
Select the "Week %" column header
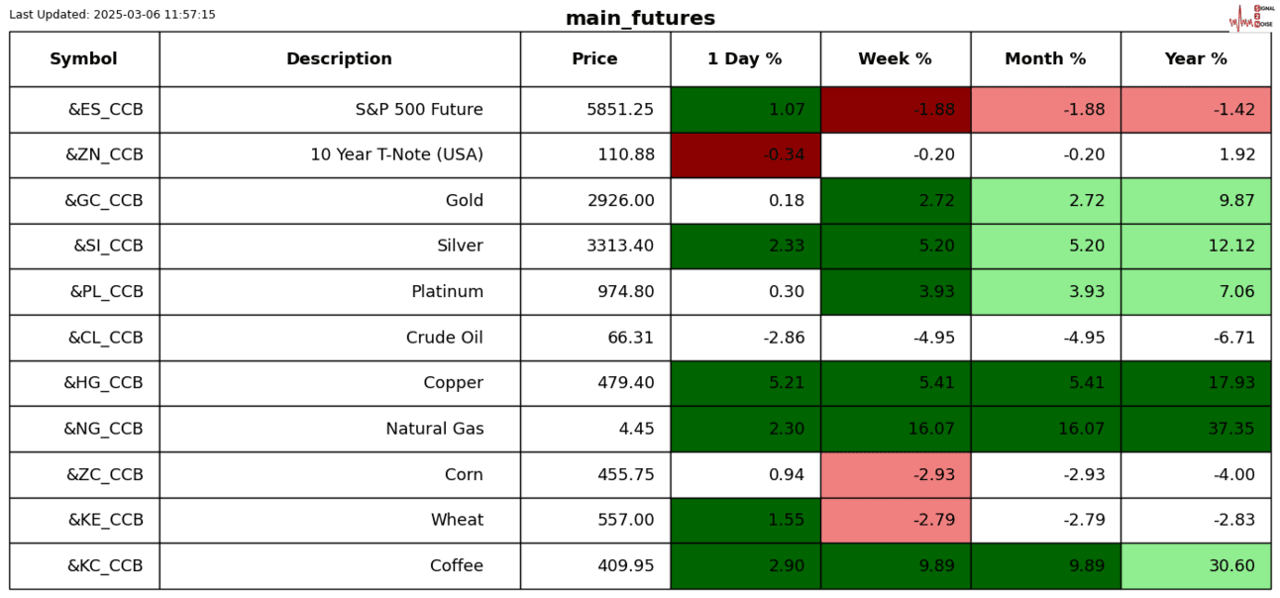[x=895, y=59]
